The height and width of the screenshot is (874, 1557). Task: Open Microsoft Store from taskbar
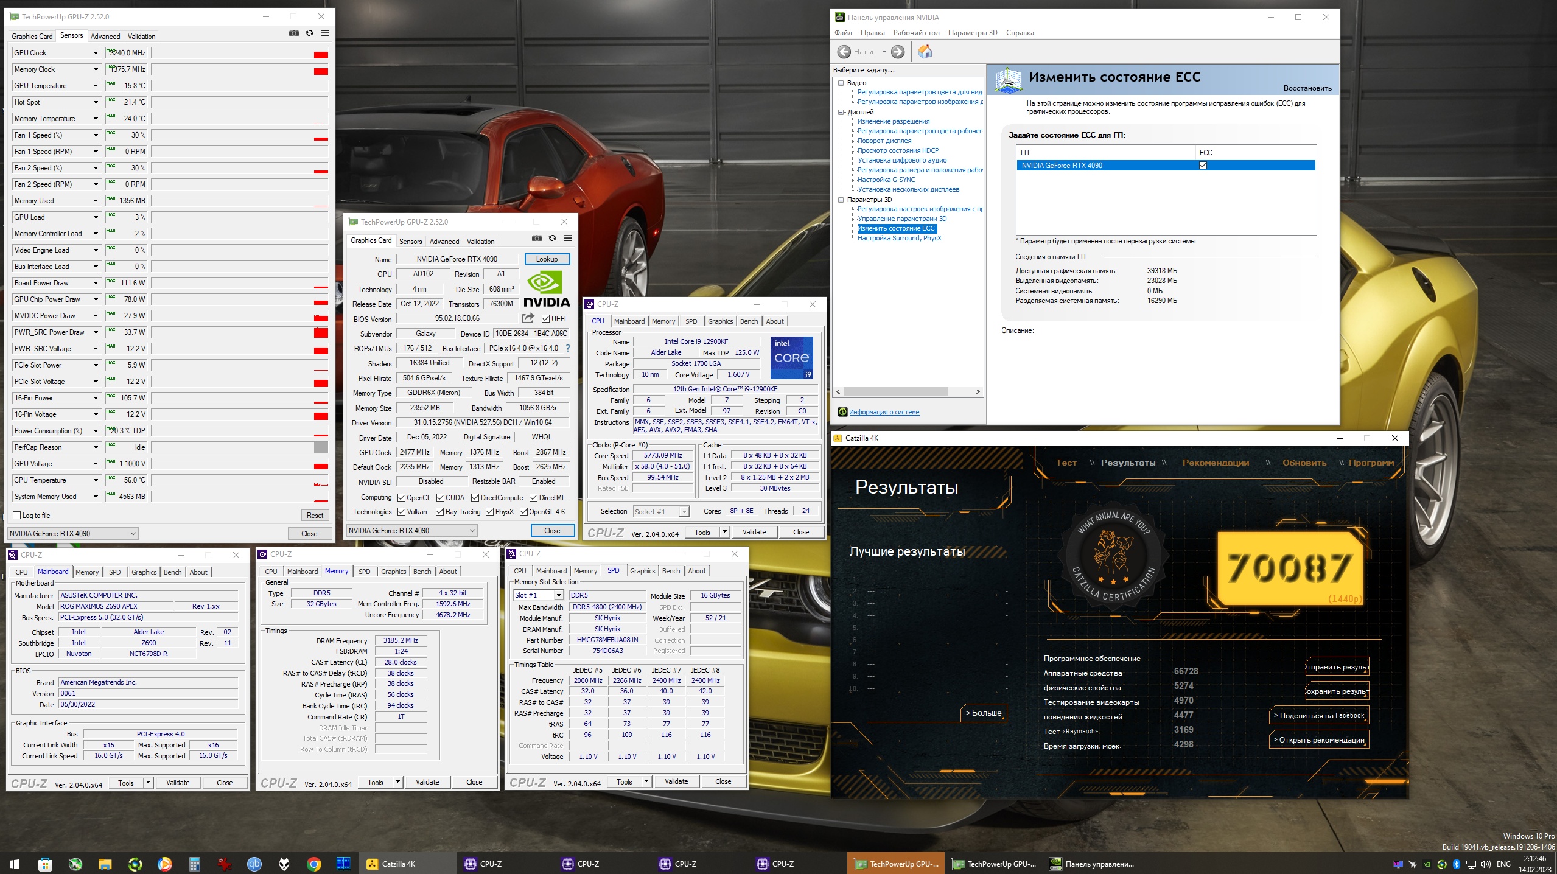click(x=45, y=864)
